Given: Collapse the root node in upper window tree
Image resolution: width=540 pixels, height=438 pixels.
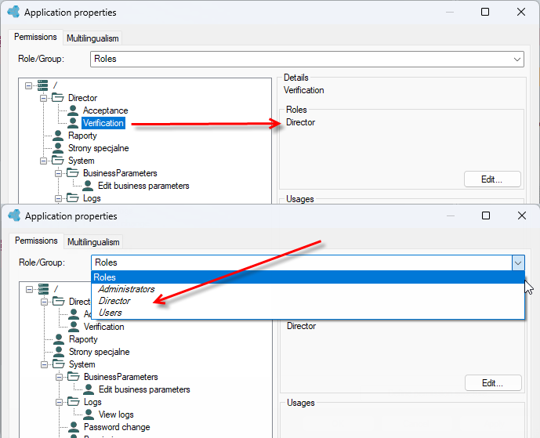Looking at the screenshot, I should [28, 85].
